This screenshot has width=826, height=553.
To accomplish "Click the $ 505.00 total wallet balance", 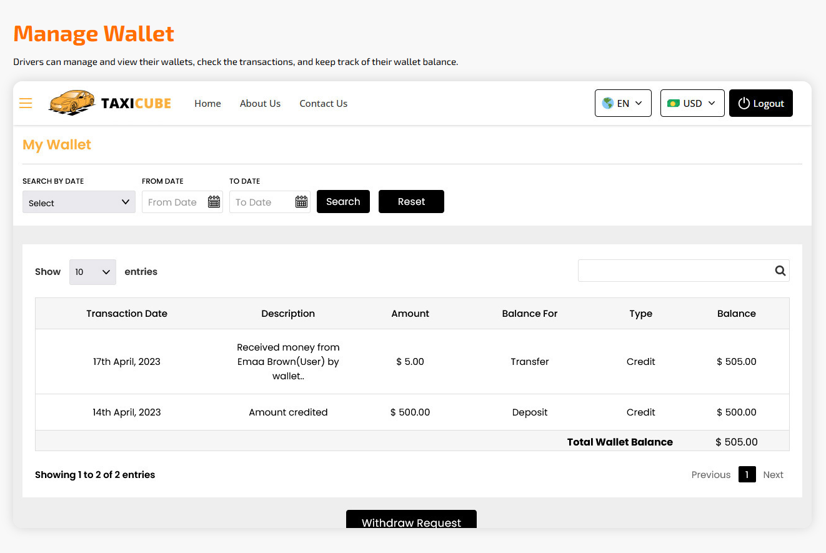I will coord(737,442).
